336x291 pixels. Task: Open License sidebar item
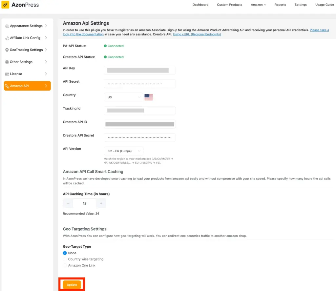[x=27, y=74]
